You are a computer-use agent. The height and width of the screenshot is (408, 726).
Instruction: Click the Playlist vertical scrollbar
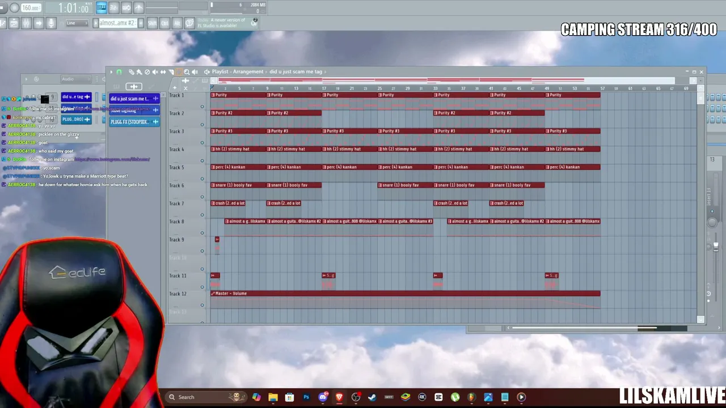(700, 99)
